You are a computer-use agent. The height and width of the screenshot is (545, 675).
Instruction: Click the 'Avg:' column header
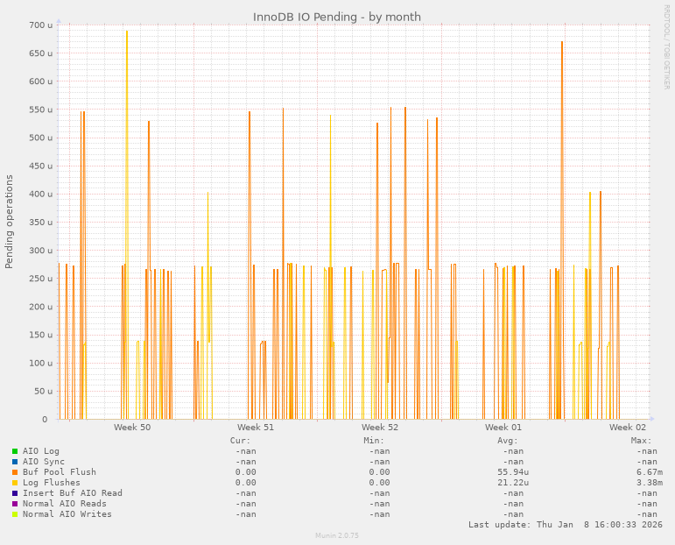[x=508, y=441]
